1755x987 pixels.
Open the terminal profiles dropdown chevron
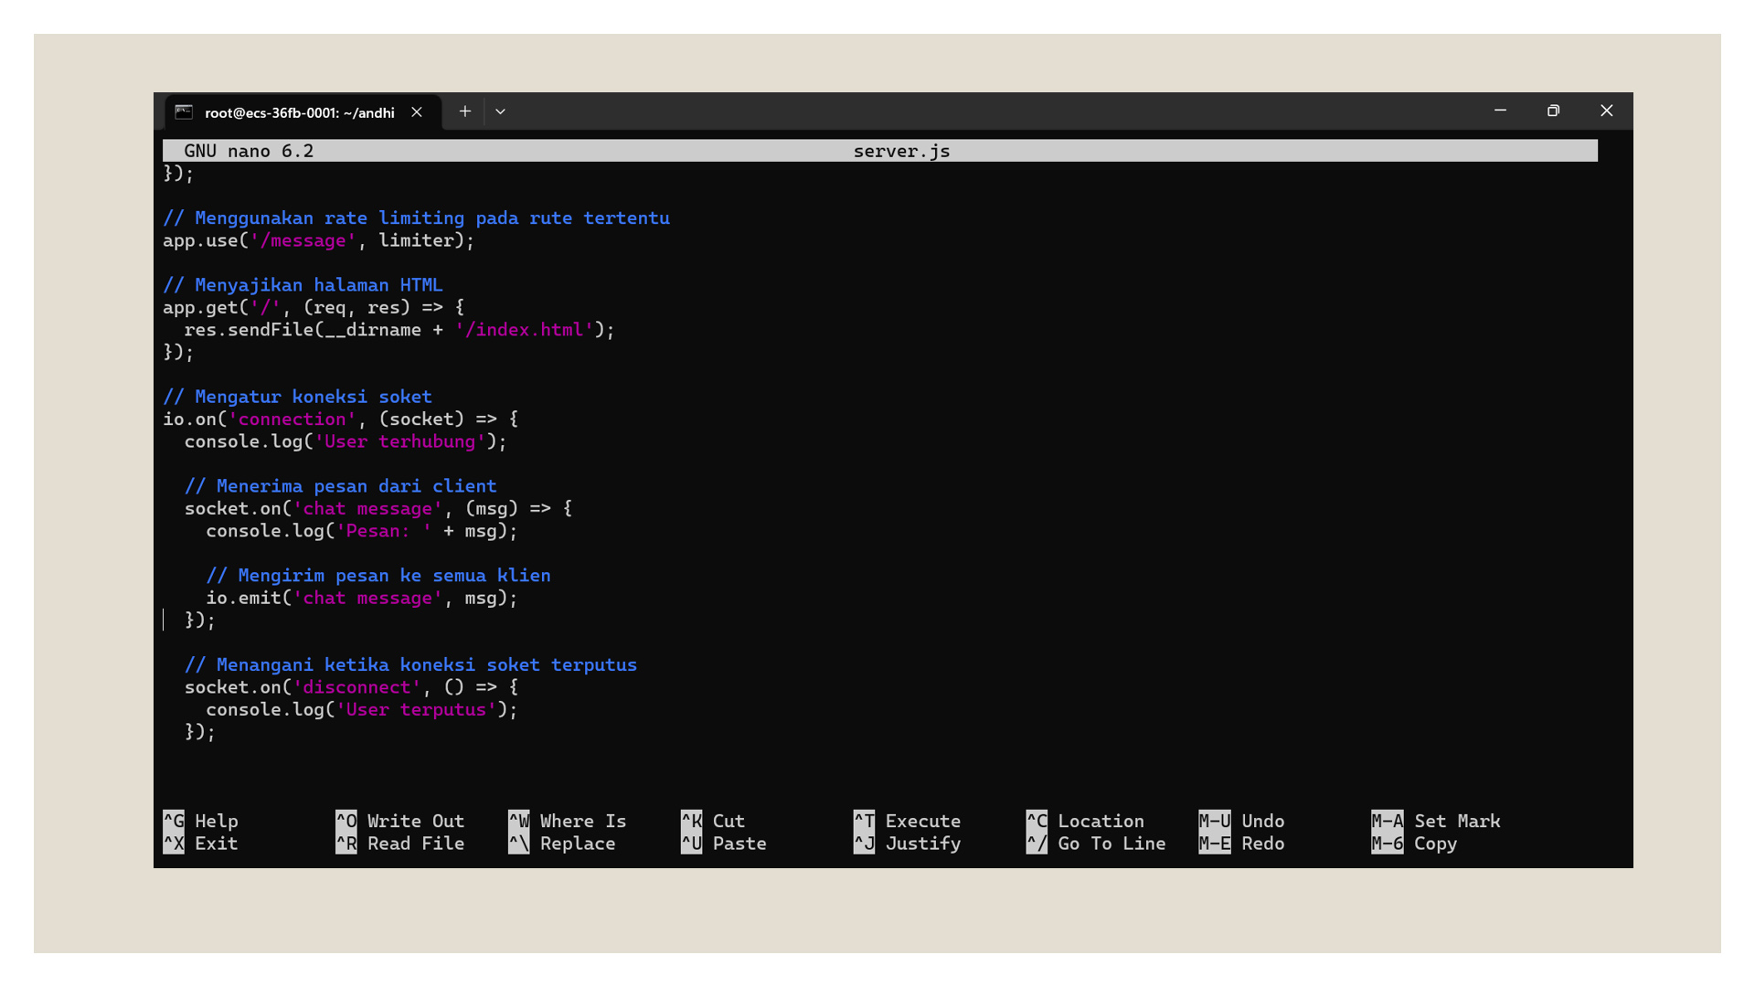[500, 111]
